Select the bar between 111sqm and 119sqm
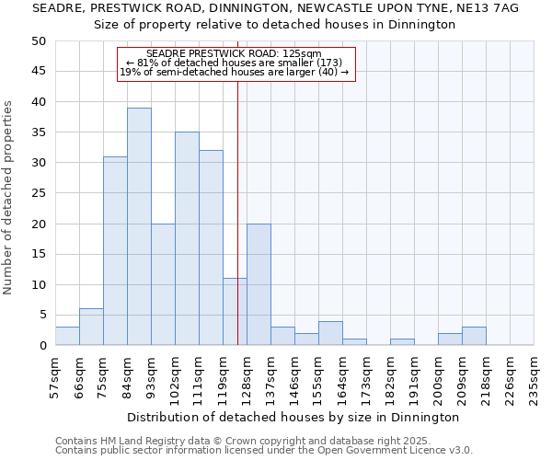 pyautogui.click(x=211, y=247)
